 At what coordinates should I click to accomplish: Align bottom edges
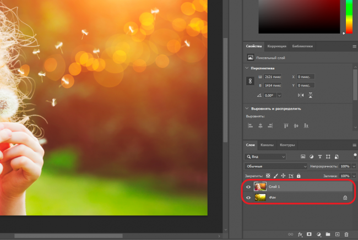click(x=306, y=126)
